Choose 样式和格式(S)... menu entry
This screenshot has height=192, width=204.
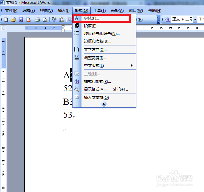tap(104, 82)
